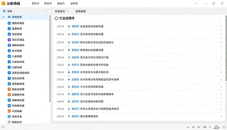
Task: Click the topmost diamond marker on the timeline
Action: coord(69,26)
